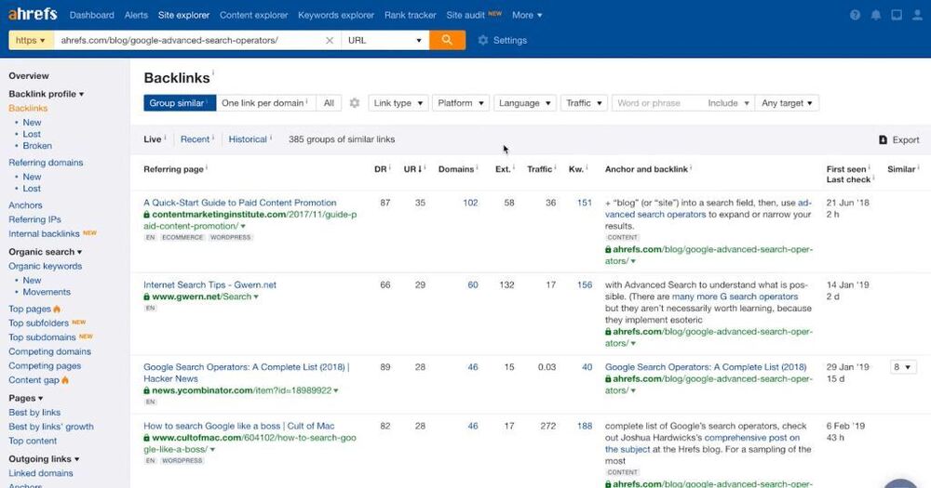Collapse the Outgoing links section
Screen dimensions: 931x488
(44, 459)
